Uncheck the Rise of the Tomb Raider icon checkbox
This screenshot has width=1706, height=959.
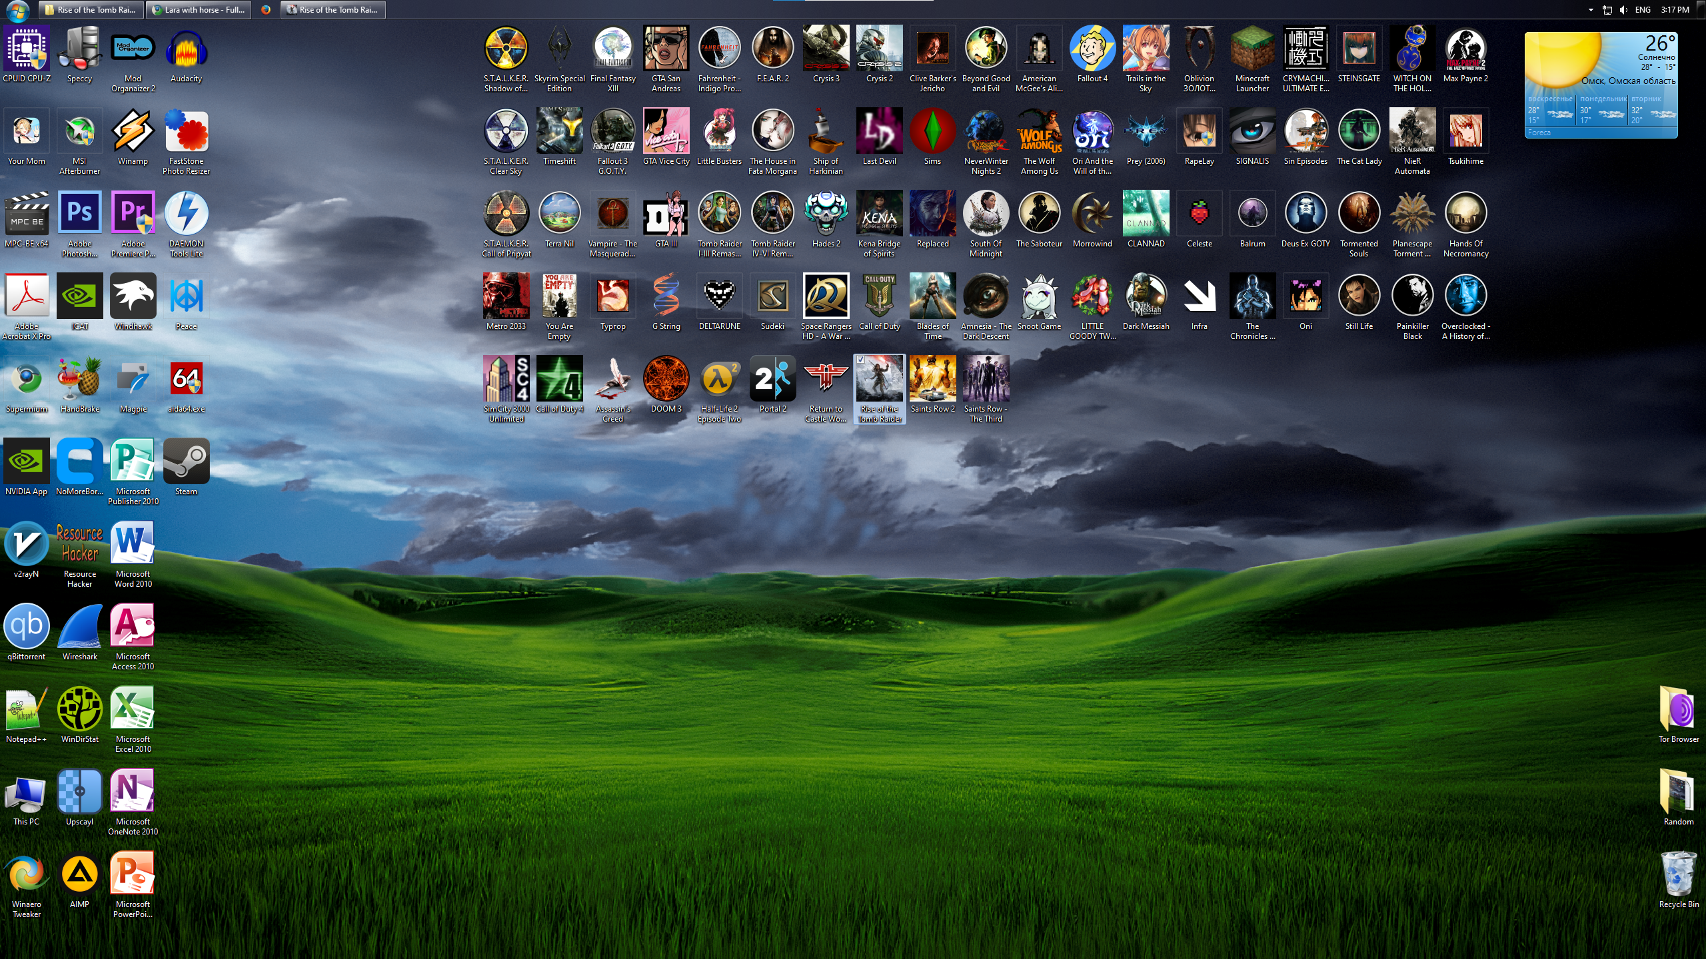[x=861, y=360]
